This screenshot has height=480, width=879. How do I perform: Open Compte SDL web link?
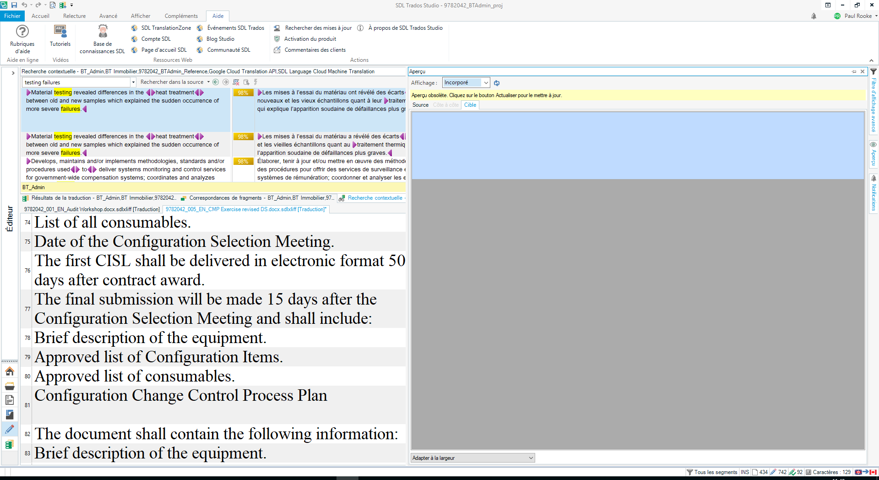151,39
